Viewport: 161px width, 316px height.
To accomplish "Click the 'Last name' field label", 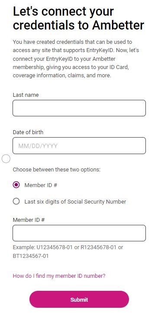I will click(26, 95).
